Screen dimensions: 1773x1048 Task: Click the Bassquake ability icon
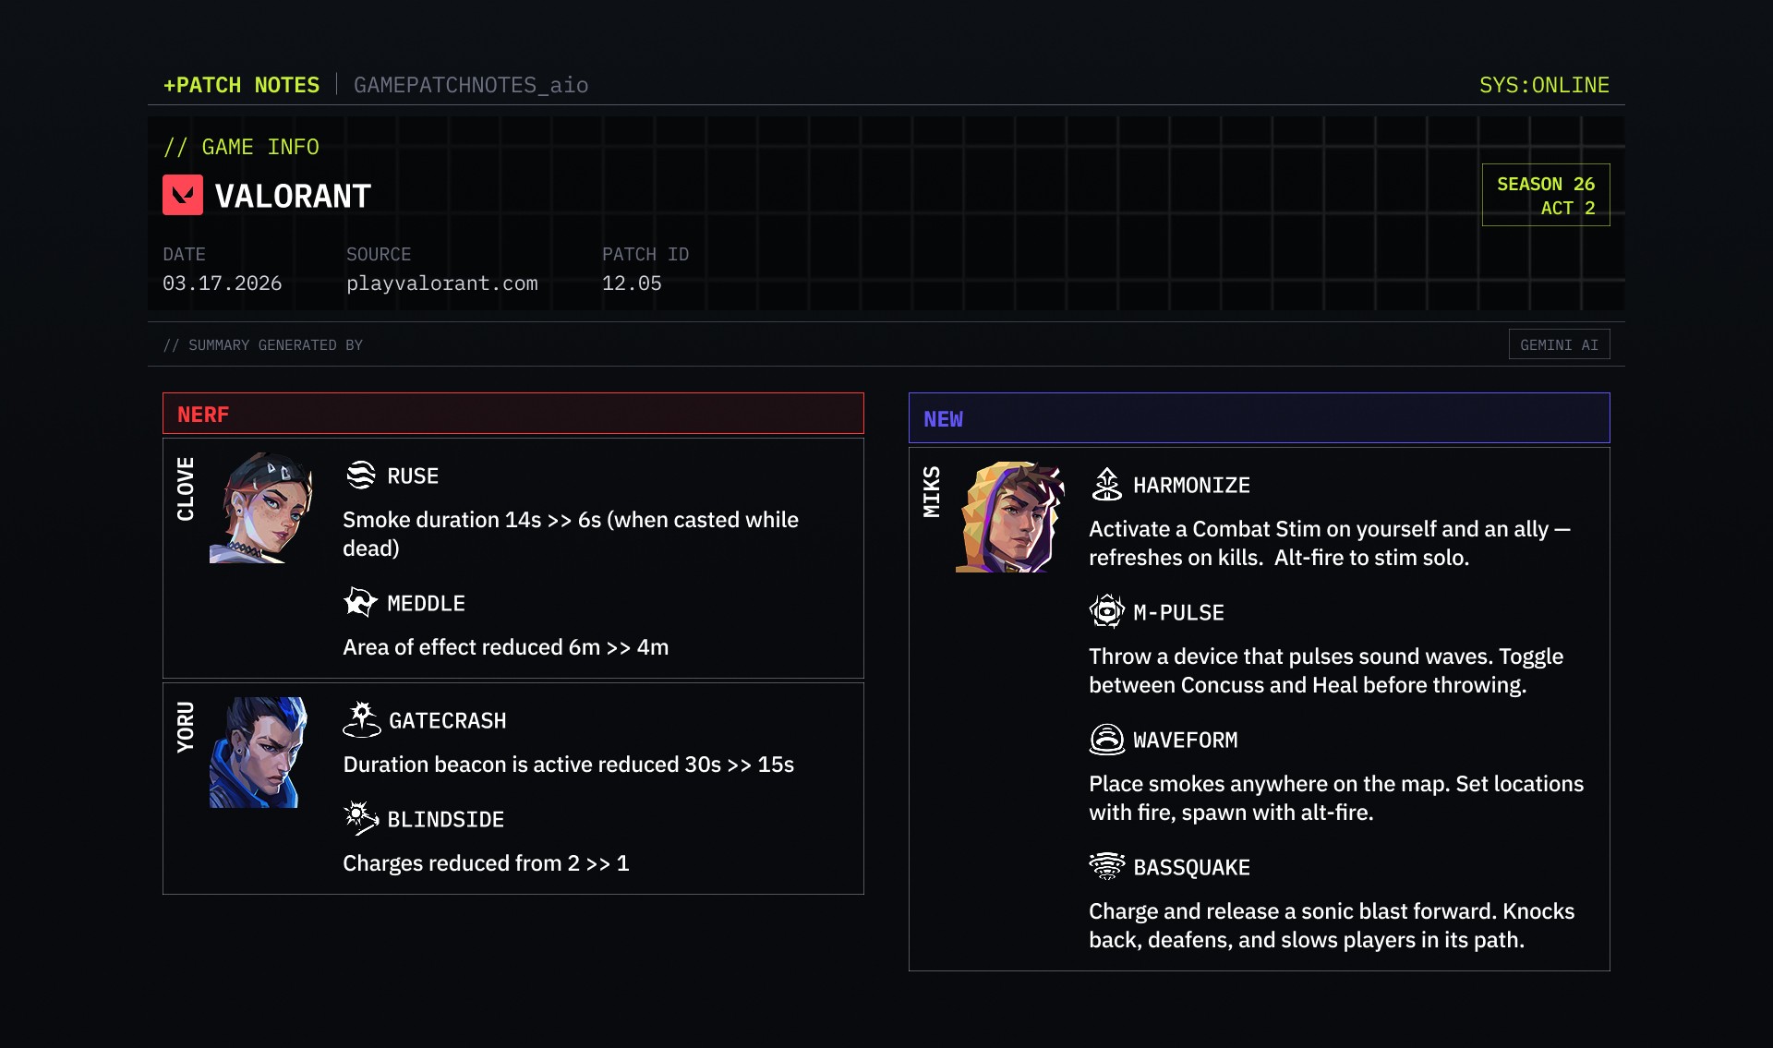click(1106, 866)
